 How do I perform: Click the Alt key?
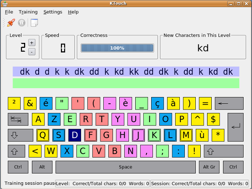42,167
